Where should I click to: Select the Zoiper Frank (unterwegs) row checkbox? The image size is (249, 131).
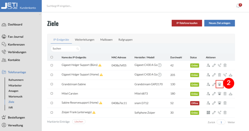[52, 112]
